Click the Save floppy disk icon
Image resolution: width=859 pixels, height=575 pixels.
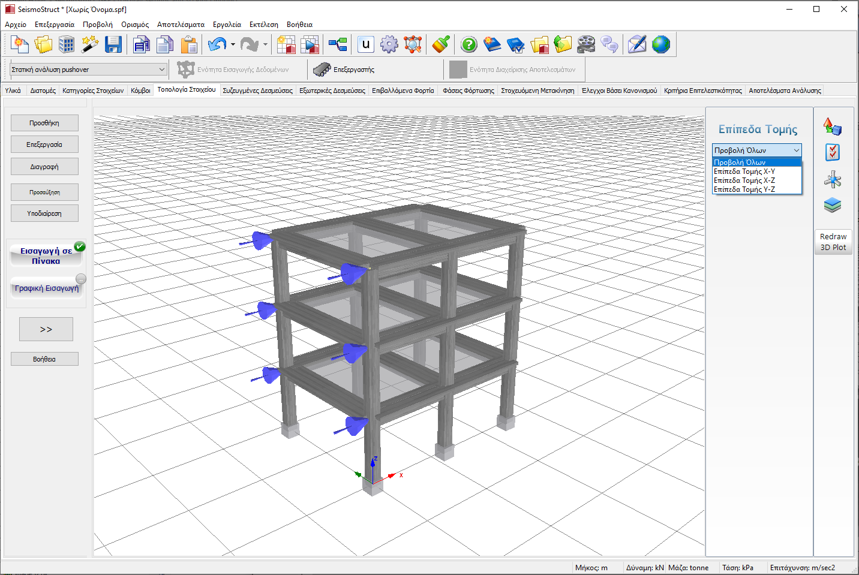tap(113, 44)
